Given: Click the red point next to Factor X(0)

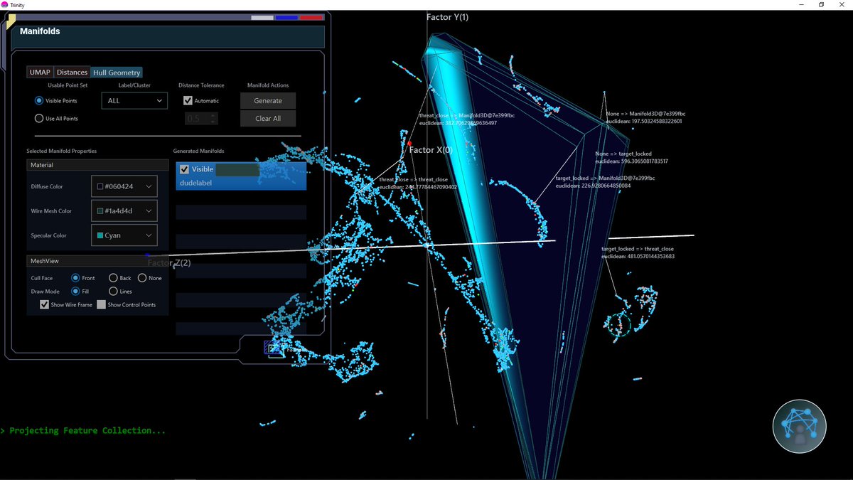Looking at the screenshot, I should 410,144.
